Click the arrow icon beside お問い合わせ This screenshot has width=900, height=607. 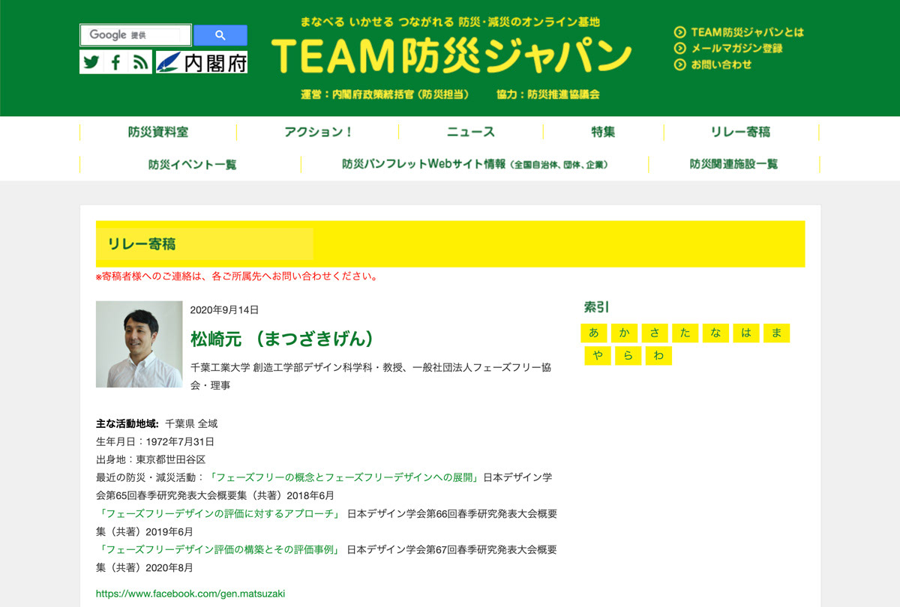click(680, 64)
